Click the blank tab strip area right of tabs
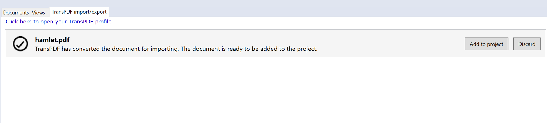 point(328,8)
